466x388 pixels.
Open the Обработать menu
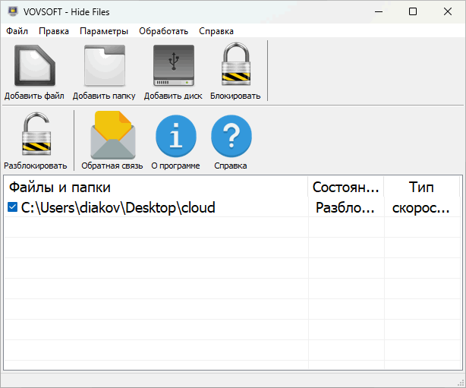click(163, 31)
